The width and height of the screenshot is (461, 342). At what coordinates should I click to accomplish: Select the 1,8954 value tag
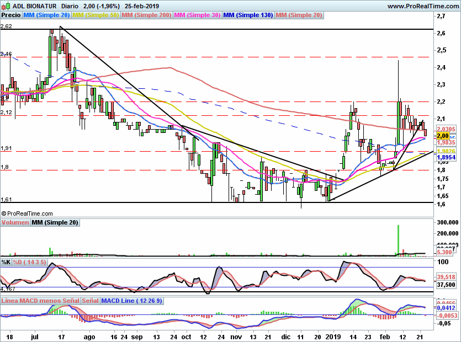[x=446, y=157]
